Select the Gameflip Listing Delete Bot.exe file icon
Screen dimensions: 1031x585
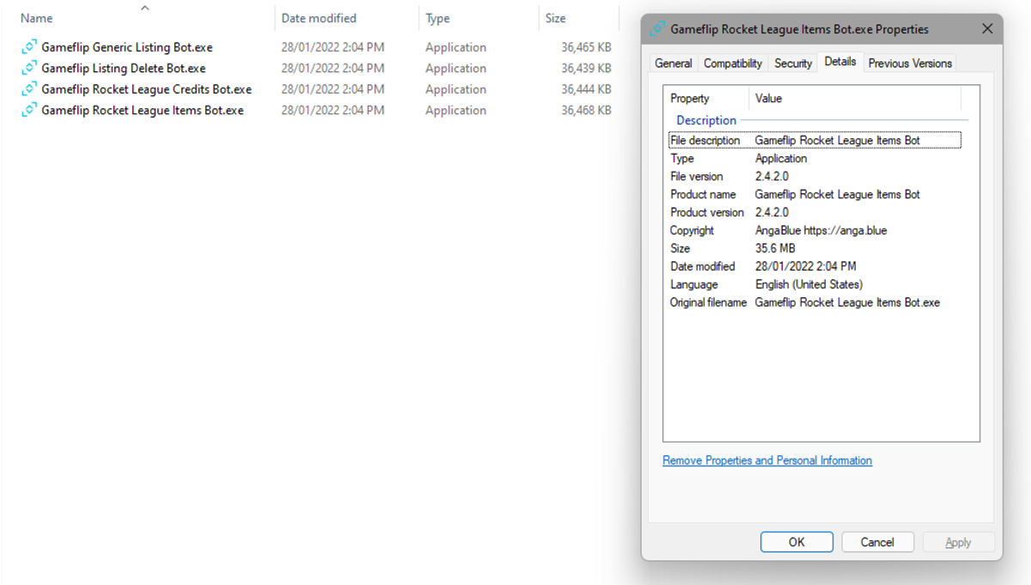click(28, 68)
